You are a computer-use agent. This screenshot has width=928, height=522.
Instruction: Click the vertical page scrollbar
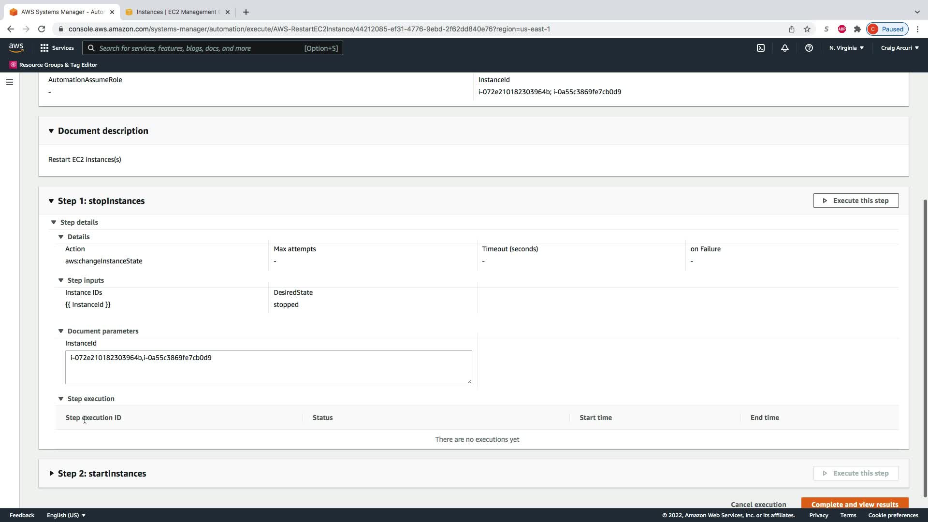[x=925, y=348]
